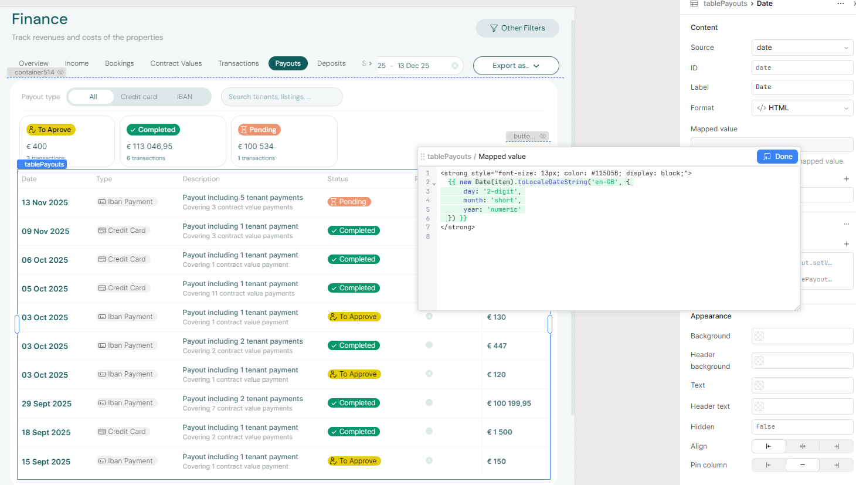Pick the Header background color swatch

(x=759, y=361)
